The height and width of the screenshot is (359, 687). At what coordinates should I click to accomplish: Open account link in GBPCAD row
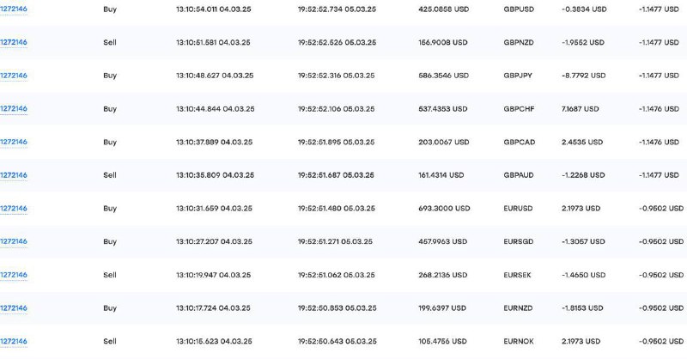[x=14, y=142]
